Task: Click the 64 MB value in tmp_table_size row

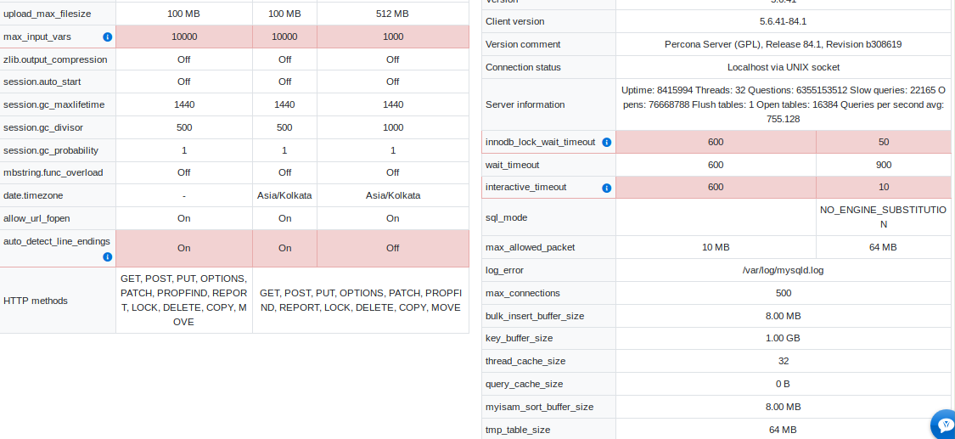Action: (x=784, y=430)
